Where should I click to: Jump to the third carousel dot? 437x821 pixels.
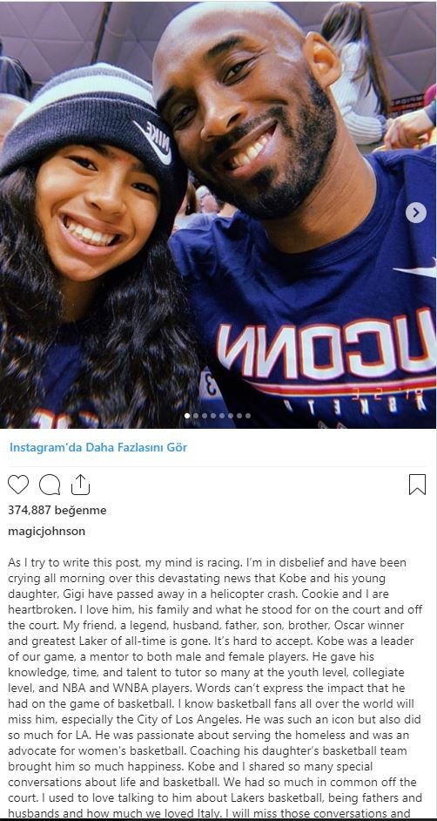[205, 416]
